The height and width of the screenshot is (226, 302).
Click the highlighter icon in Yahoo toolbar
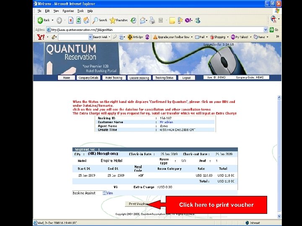pyautogui.click(x=115, y=37)
